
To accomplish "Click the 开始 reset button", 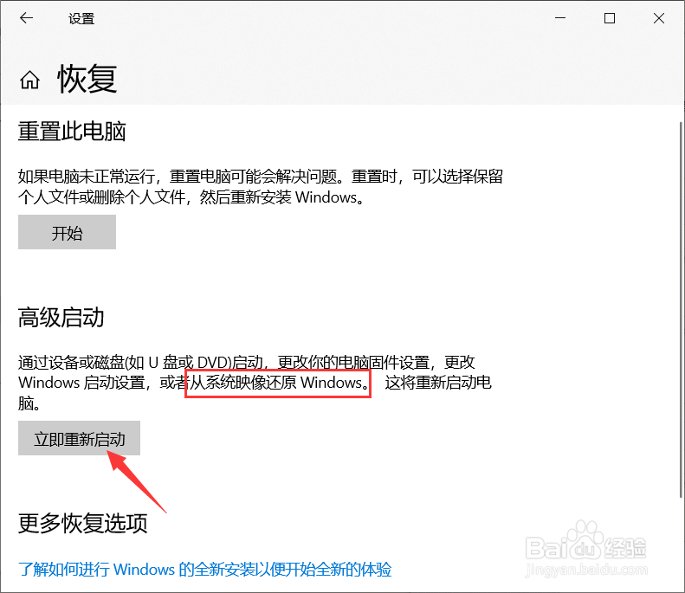I will point(67,232).
